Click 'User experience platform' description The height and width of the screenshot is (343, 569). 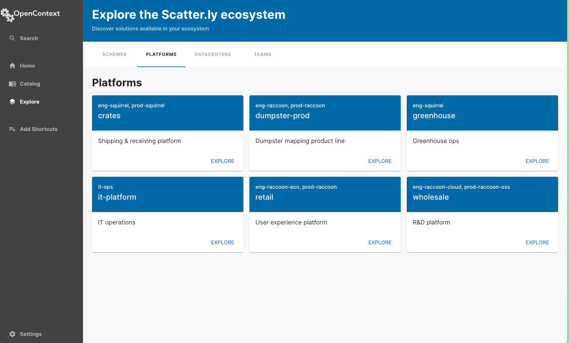[x=291, y=223]
